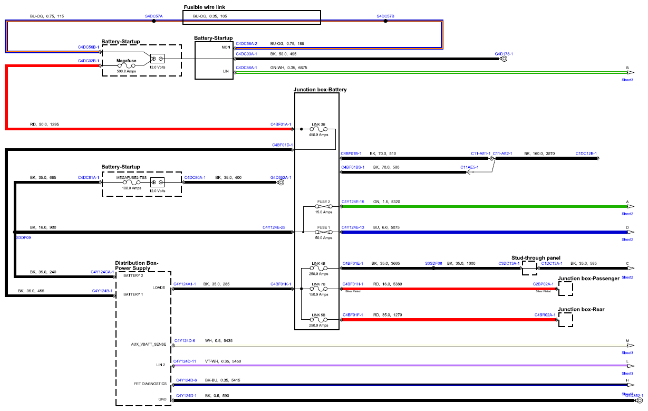The width and height of the screenshot is (648, 411).
Task: Select the AUX_VBATT_SENSE pin label
Action: click(149, 345)
